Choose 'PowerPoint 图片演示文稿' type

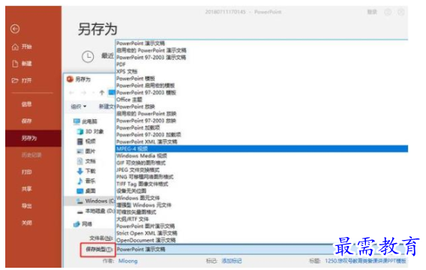[x=145, y=226]
